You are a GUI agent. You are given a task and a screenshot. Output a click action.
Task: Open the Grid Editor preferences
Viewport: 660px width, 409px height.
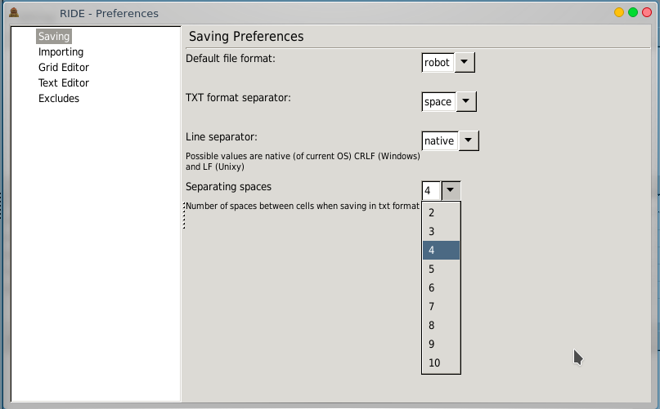pos(64,67)
